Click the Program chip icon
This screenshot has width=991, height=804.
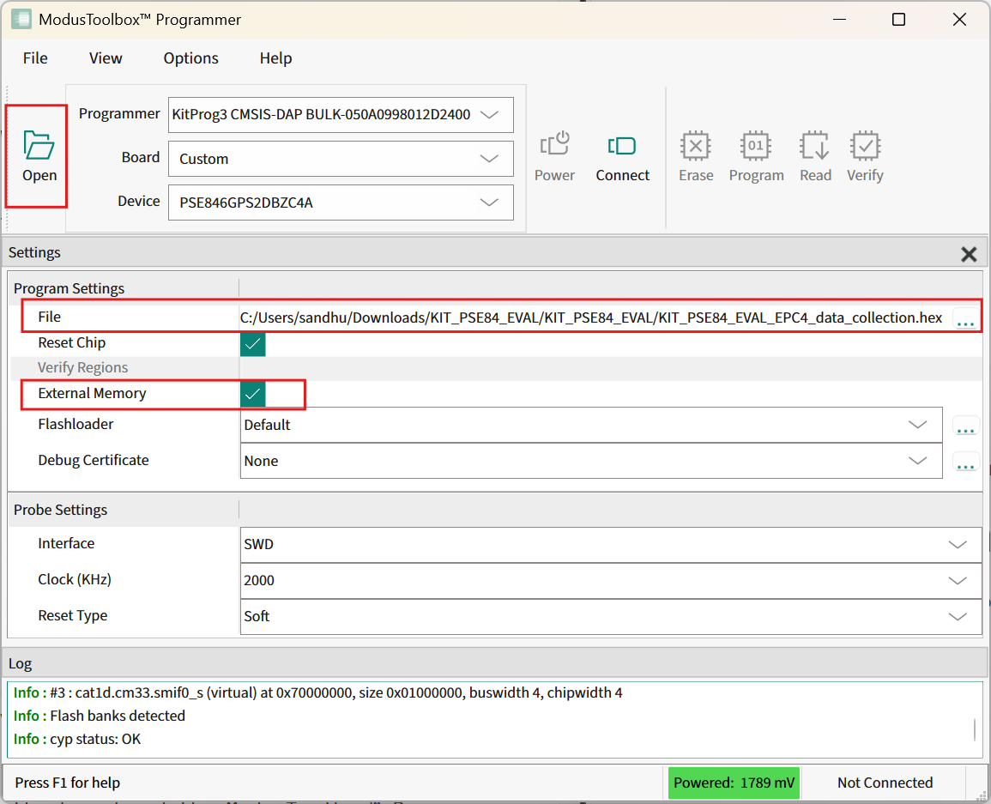tap(756, 146)
